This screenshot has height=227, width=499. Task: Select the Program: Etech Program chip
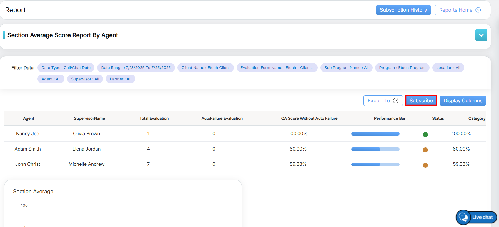click(x=402, y=68)
